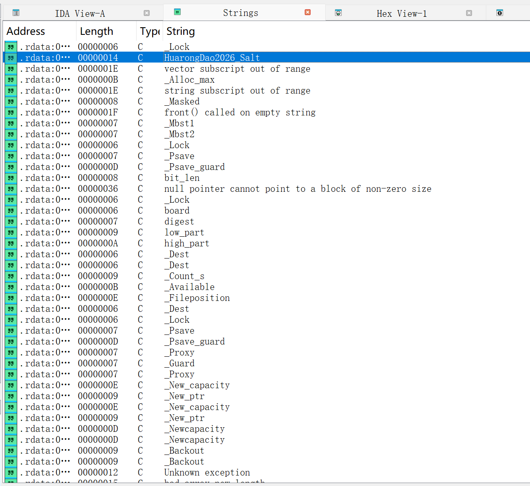The height and width of the screenshot is (486, 530).
Task: Click the tab icon right of Hex View-1
Action: point(500,13)
